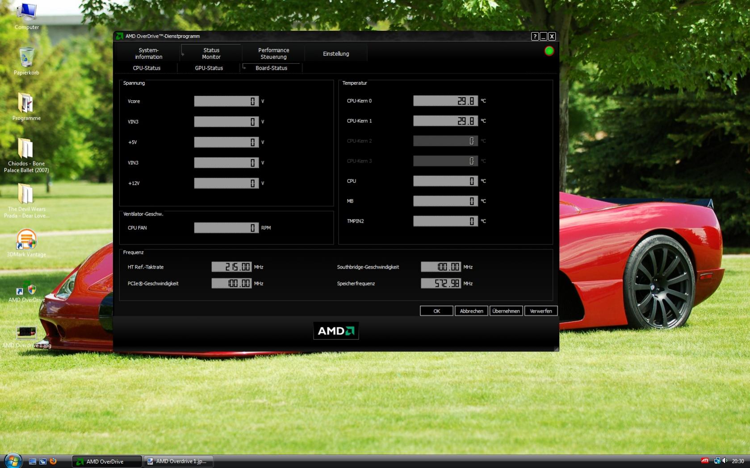Click the green status indicator light
The width and height of the screenshot is (750, 468).
click(x=549, y=51)
